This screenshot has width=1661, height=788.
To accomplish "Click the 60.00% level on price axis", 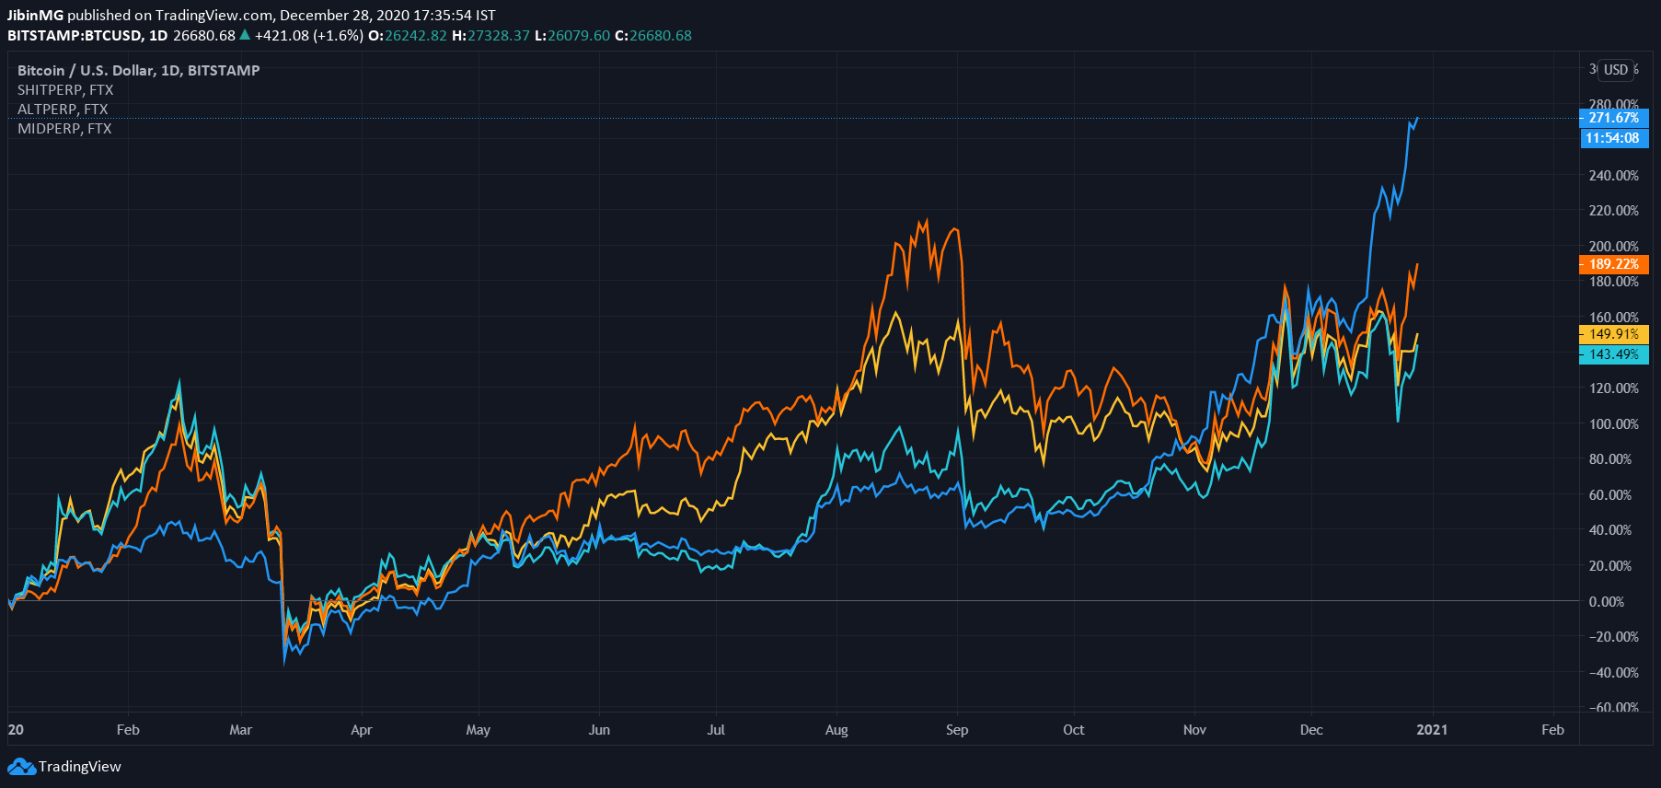I will tap(1609, 494).
